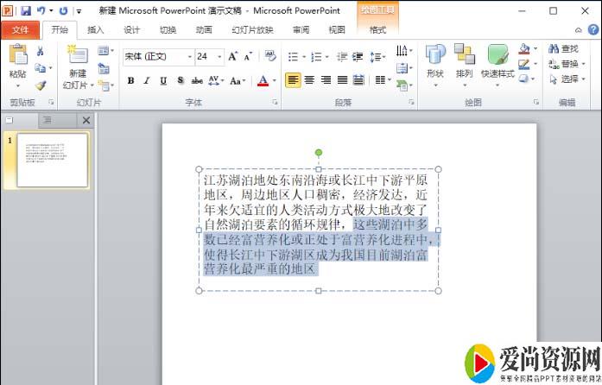Image resolution: width=602 pixels, height=385 pixels.
Task: Click the Cut scissors icon
Action: tap(41, 52)
